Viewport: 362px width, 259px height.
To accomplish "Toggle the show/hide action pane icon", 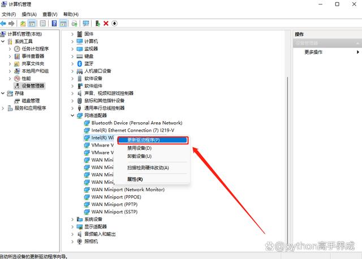I will pos(63,23).
